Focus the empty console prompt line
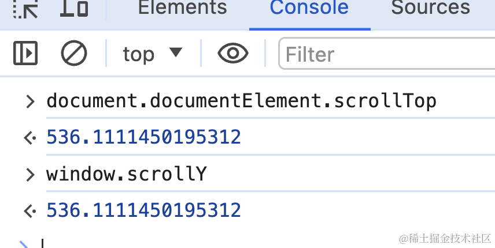This screenshot has width=495, height=248. (173, 243)
